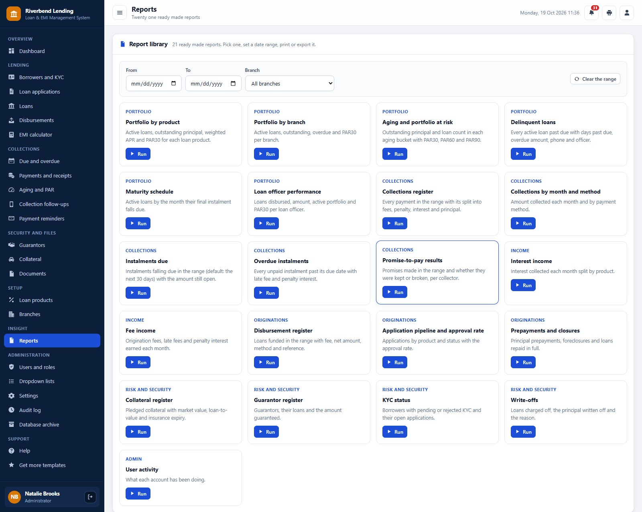Click the Get more templates star icon
The image size is (642, 512).
point(12,465)
